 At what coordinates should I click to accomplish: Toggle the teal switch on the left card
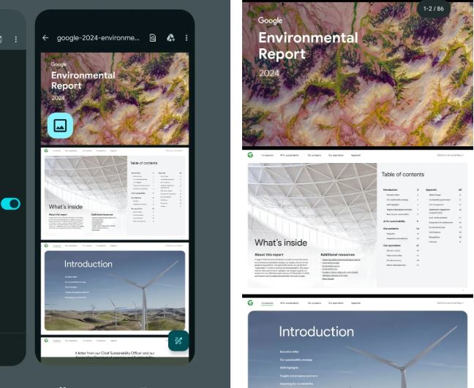[x=11, y=203]
